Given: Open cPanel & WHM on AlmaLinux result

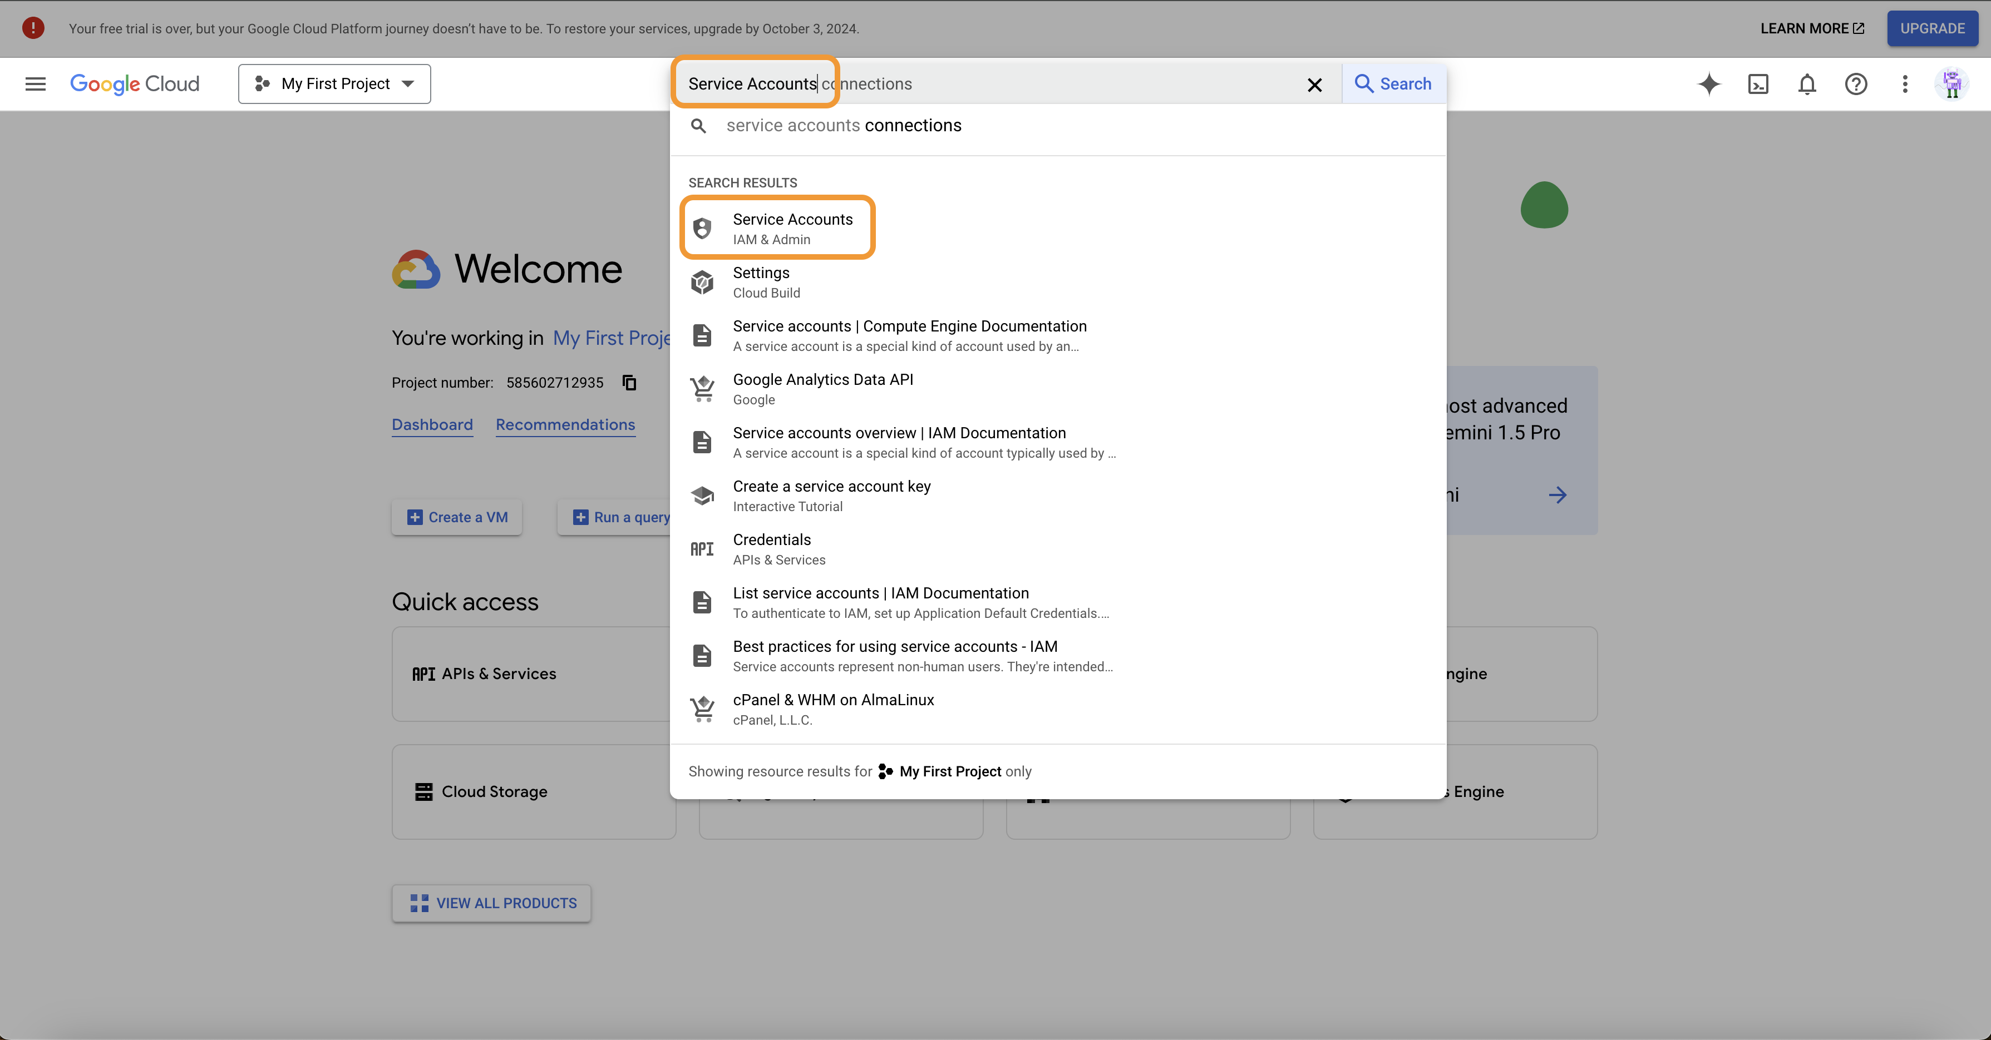Looking at the screenshot, I should point(1058,709).
